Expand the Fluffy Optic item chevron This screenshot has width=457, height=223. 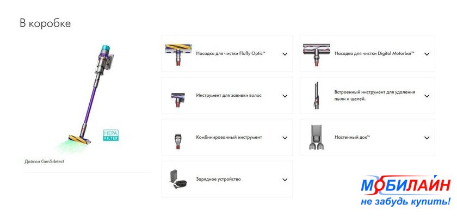(x=285, y=54)
